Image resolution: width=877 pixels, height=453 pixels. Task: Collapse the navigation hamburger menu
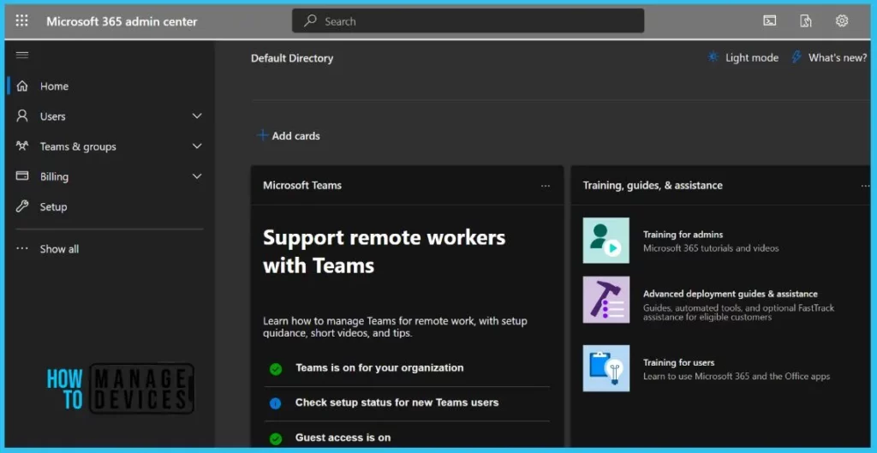point(22,55)
